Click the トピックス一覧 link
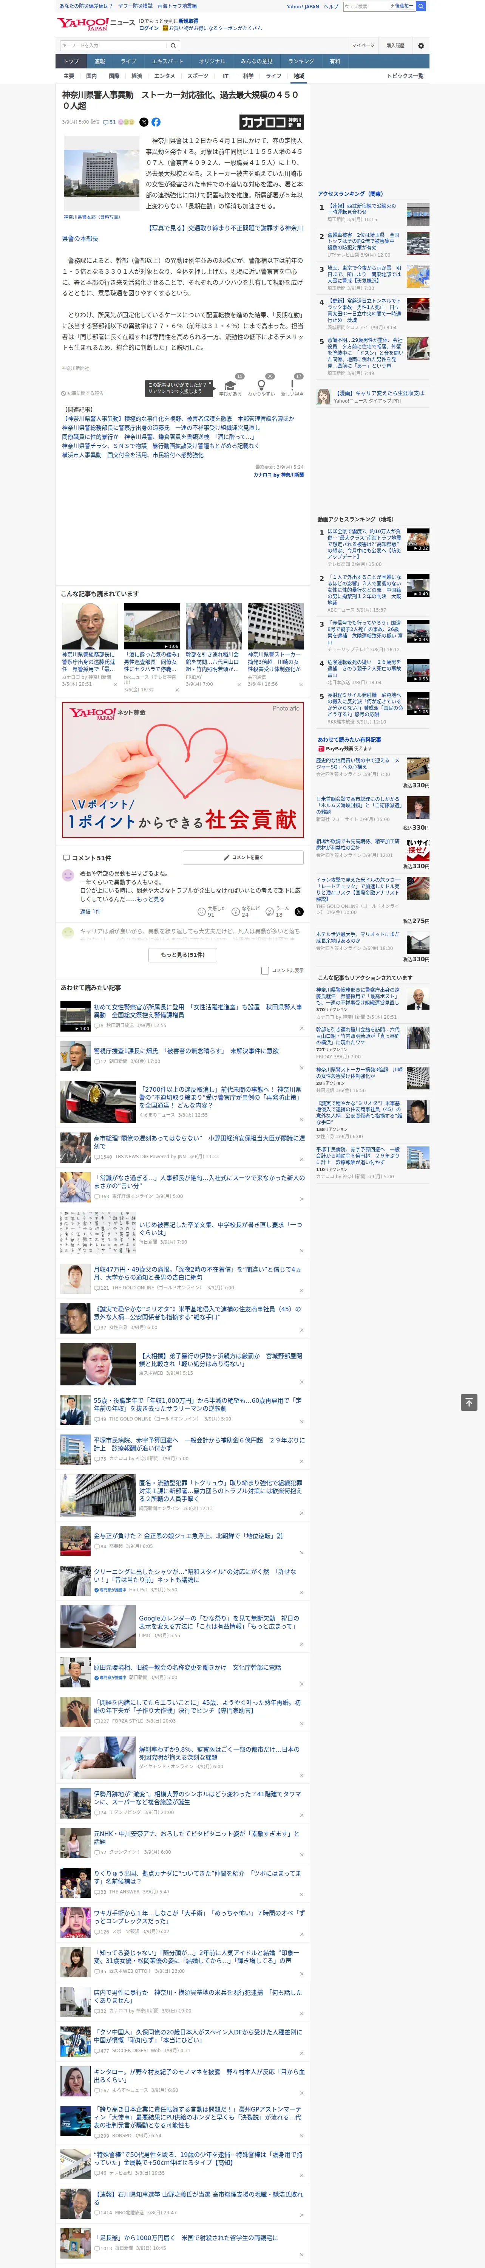485x2268 pixels. [x=405, y=76]
